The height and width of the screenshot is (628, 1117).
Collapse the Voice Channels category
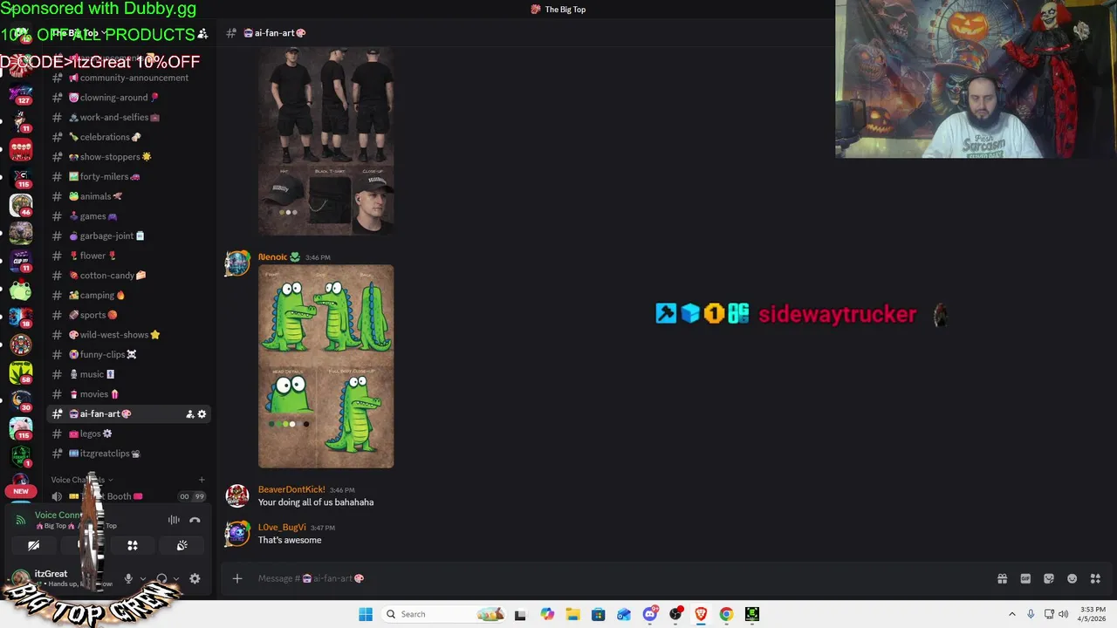[x=81, y=480]
